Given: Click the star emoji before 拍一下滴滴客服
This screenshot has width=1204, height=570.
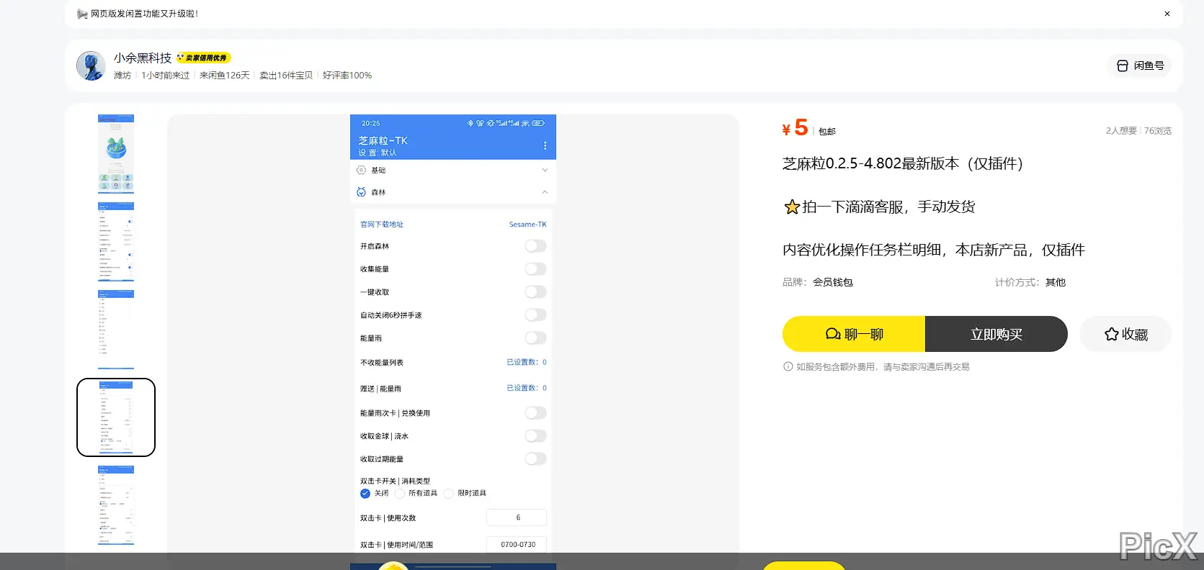Looking at the screenshot, I should tap(792, 207).
